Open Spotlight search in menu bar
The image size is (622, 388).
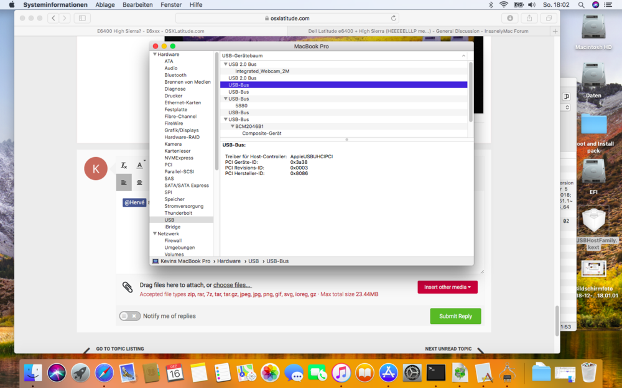pos(581,5)
